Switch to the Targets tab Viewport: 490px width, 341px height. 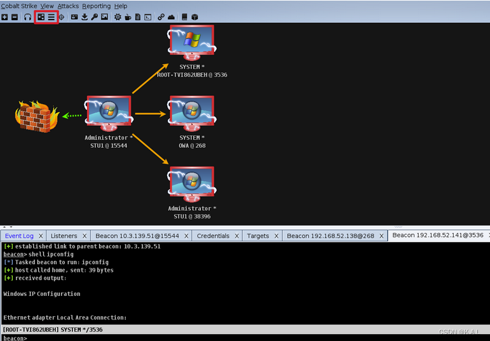point(258,236)
